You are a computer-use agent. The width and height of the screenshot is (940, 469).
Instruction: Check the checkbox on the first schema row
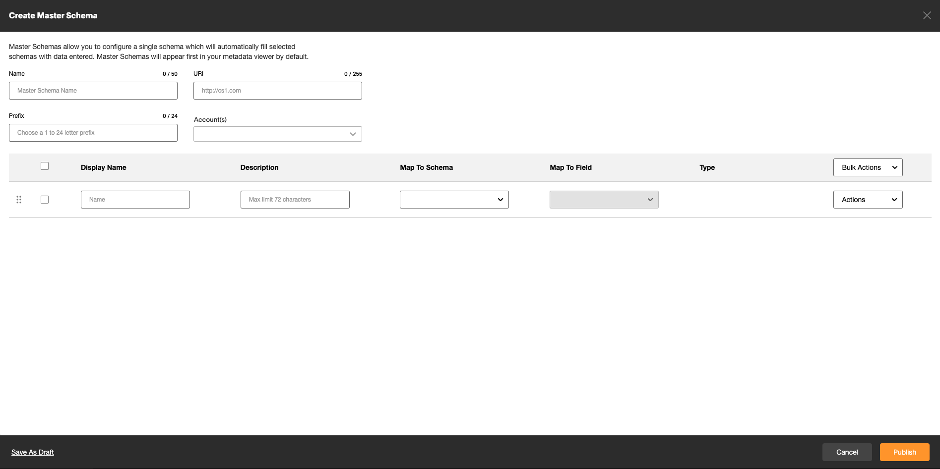[x=44, y=200]
